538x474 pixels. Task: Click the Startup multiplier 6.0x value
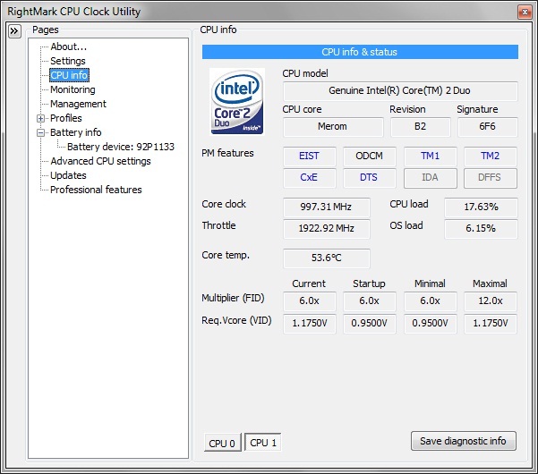pos(369,301)
